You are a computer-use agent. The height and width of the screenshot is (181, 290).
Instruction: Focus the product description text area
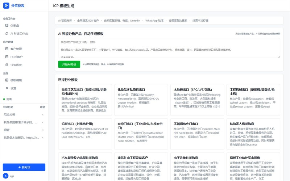169,48
